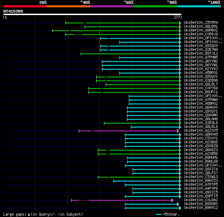224x217 pixels.
Task: Click the arrowhead ending the C0LRA2 bar
Action: [x=173, y=200]
